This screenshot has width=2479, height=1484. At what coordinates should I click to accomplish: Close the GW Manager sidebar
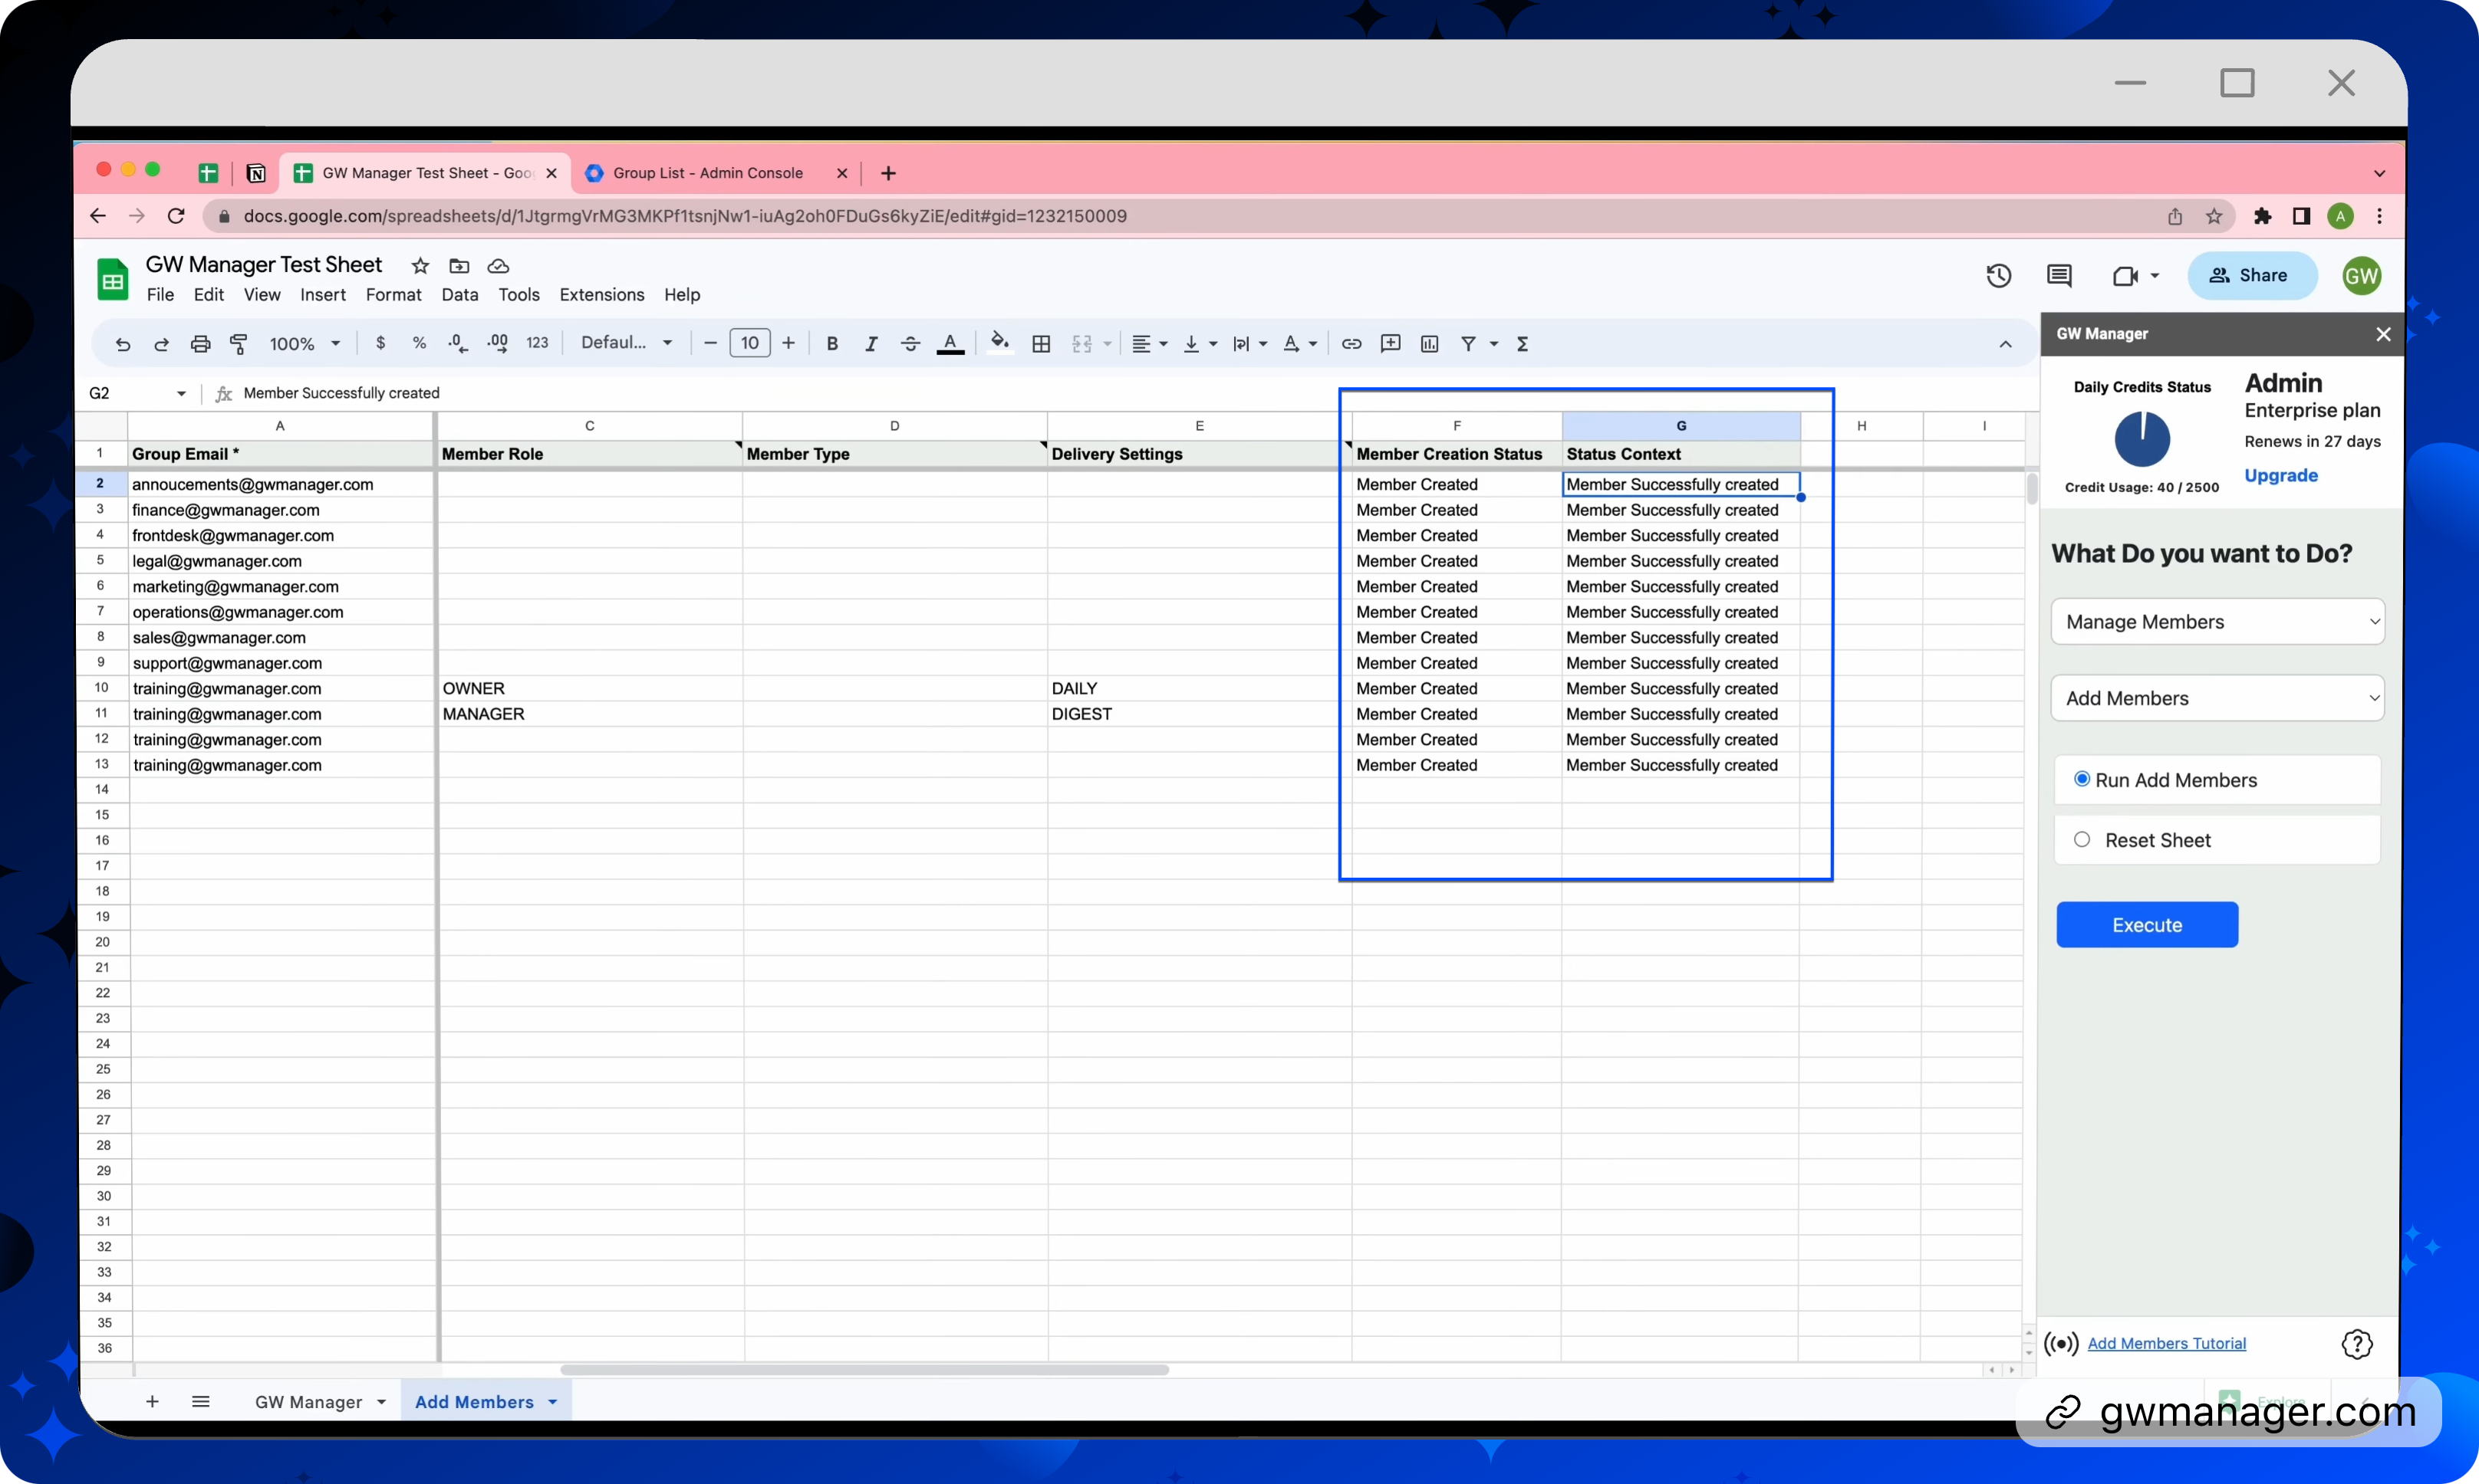point(2383,334)
